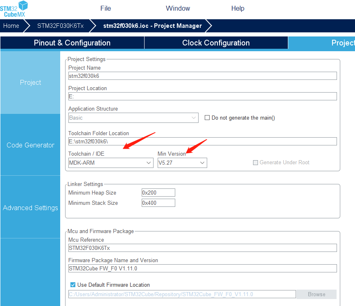This screenshot has width=355, height=306.
Task: Toggle Do not generate the main() checkbox
Action: pyautogui.click(x=207, y=118)
